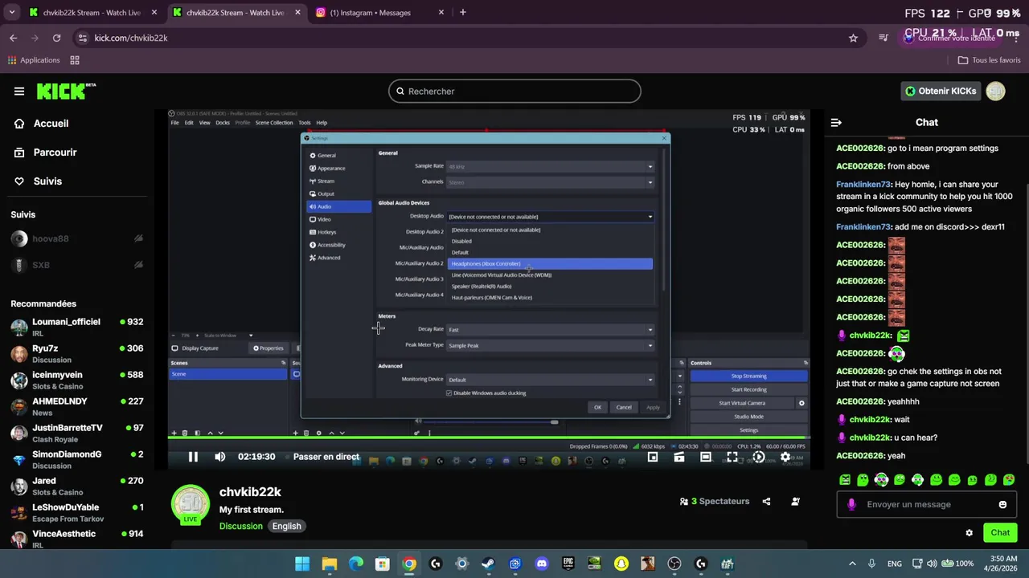Click the green video progress bar

click(487, 438)
